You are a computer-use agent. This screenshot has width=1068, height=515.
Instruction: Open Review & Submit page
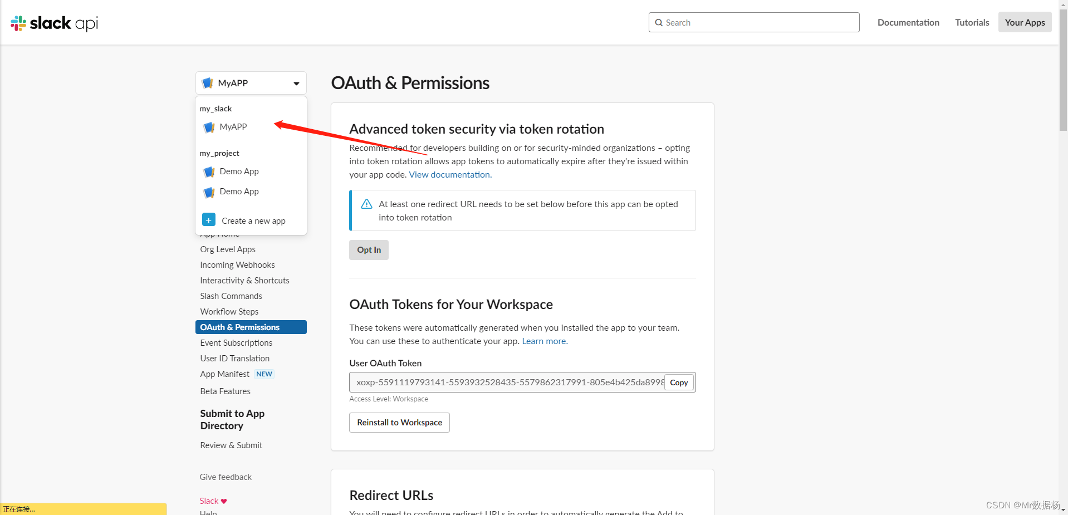coord(231,445)
